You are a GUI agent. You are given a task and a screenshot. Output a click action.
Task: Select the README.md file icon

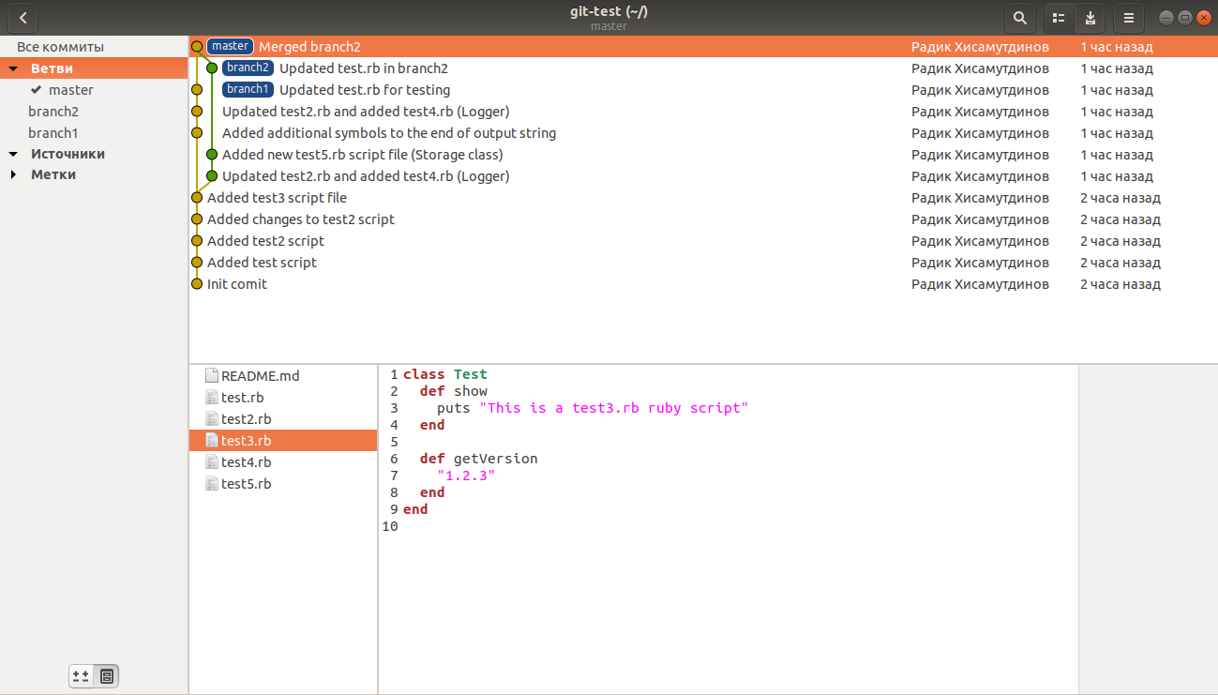pyautogui.click(x=211, y=375)
